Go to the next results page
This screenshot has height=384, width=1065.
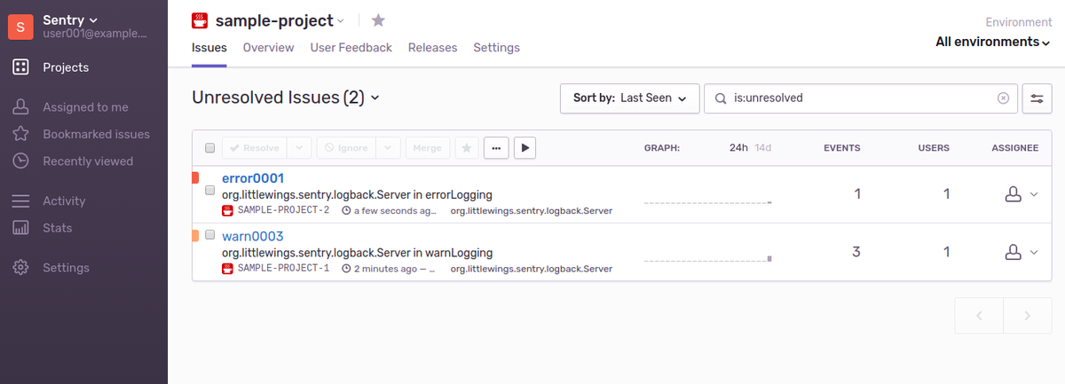(1027, 316)
